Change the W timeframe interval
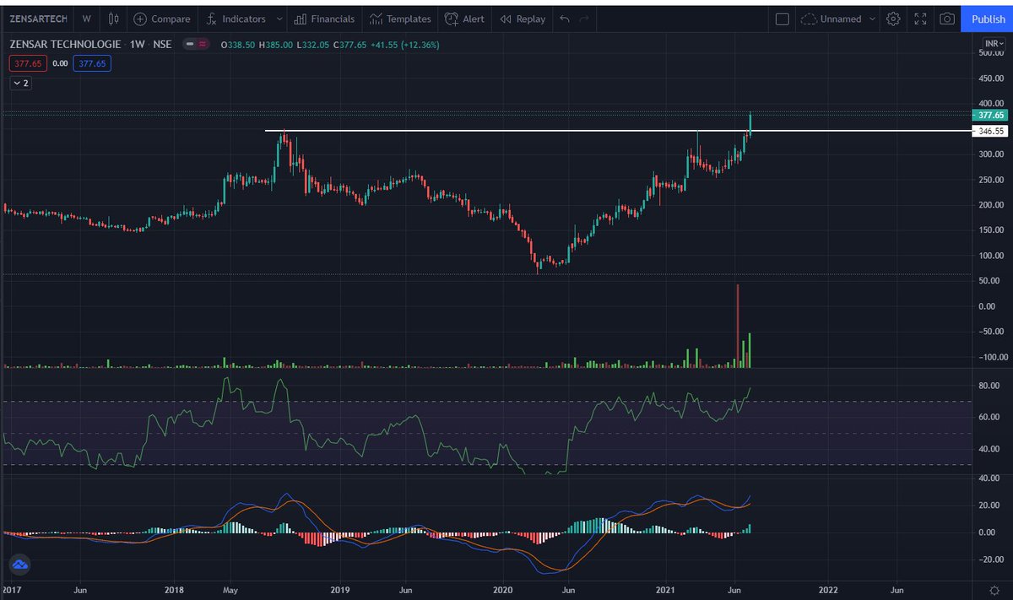The image size is (1013, 600). coord(86,19)
